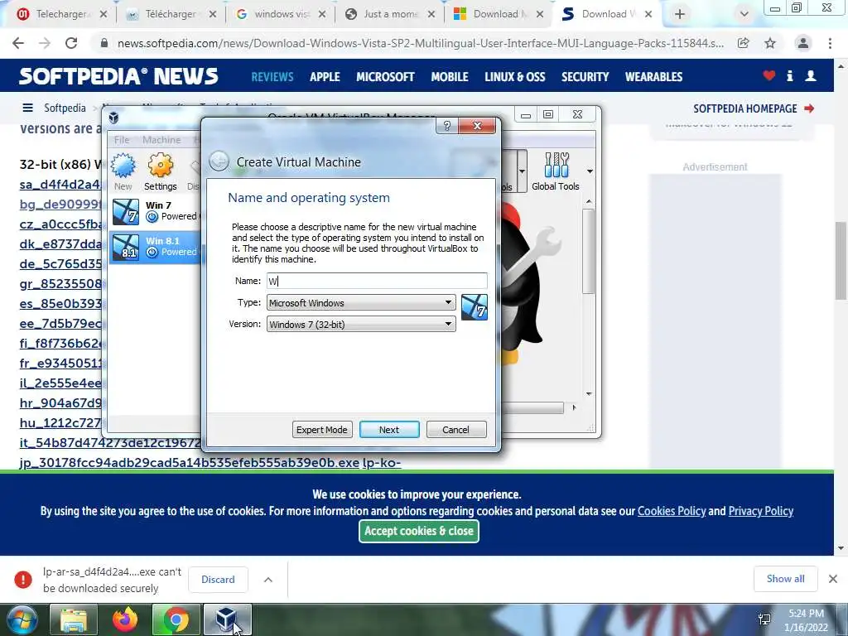
Task: Focus the Name input field
Action: click(377, 281)
